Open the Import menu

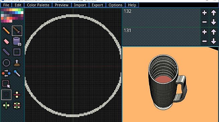tap(80, 5)
